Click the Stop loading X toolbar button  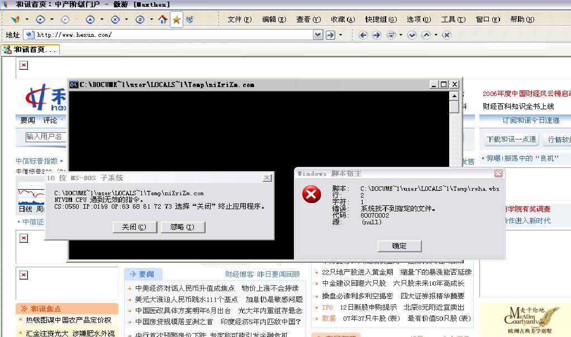pos(116,20)
